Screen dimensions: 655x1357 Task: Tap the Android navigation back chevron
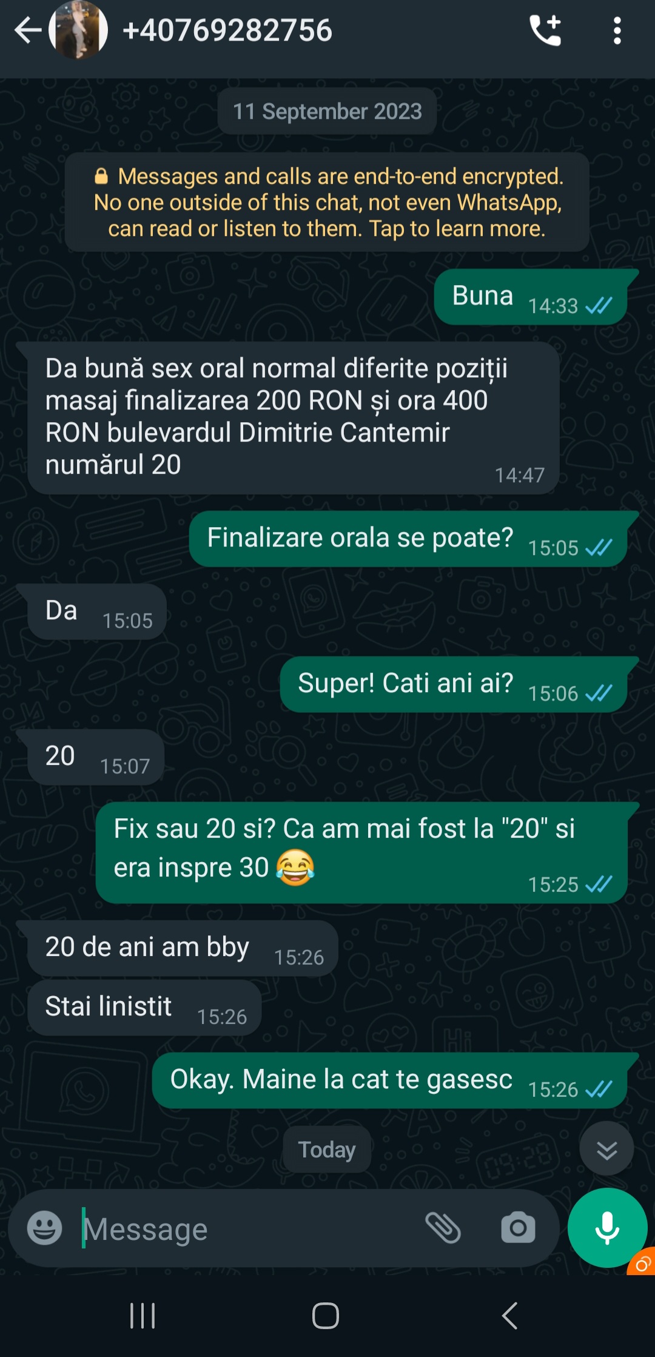pyautogui.click(x=510, y=1316)
